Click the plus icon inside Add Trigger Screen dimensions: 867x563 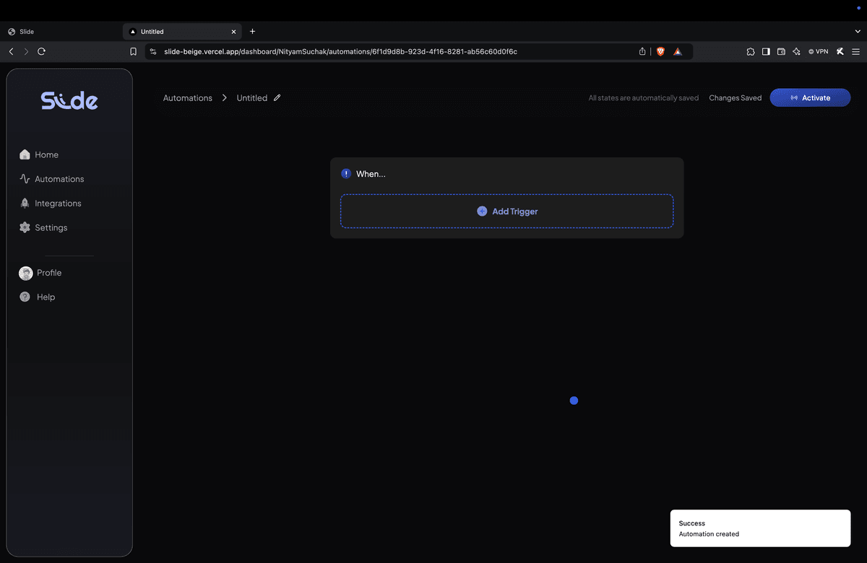(x=482, y=211)
